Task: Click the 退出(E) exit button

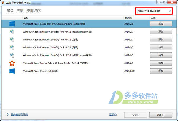Action: (x=160, y=115)
